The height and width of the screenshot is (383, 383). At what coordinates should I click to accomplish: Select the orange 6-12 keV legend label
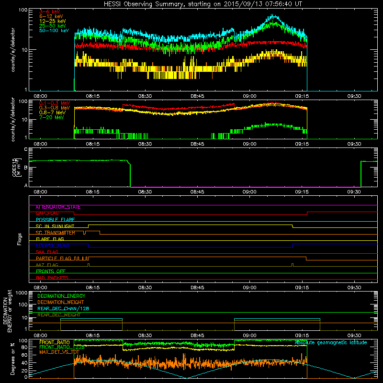click(51, 16)
